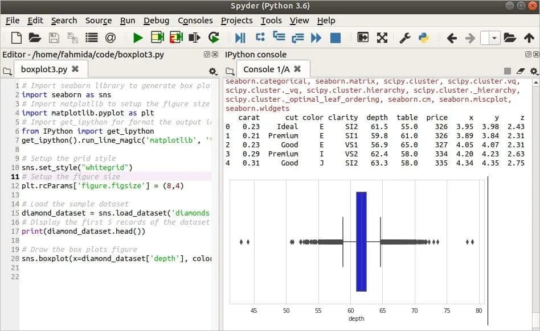Run the current cell icon

click(x=157, y=37)
